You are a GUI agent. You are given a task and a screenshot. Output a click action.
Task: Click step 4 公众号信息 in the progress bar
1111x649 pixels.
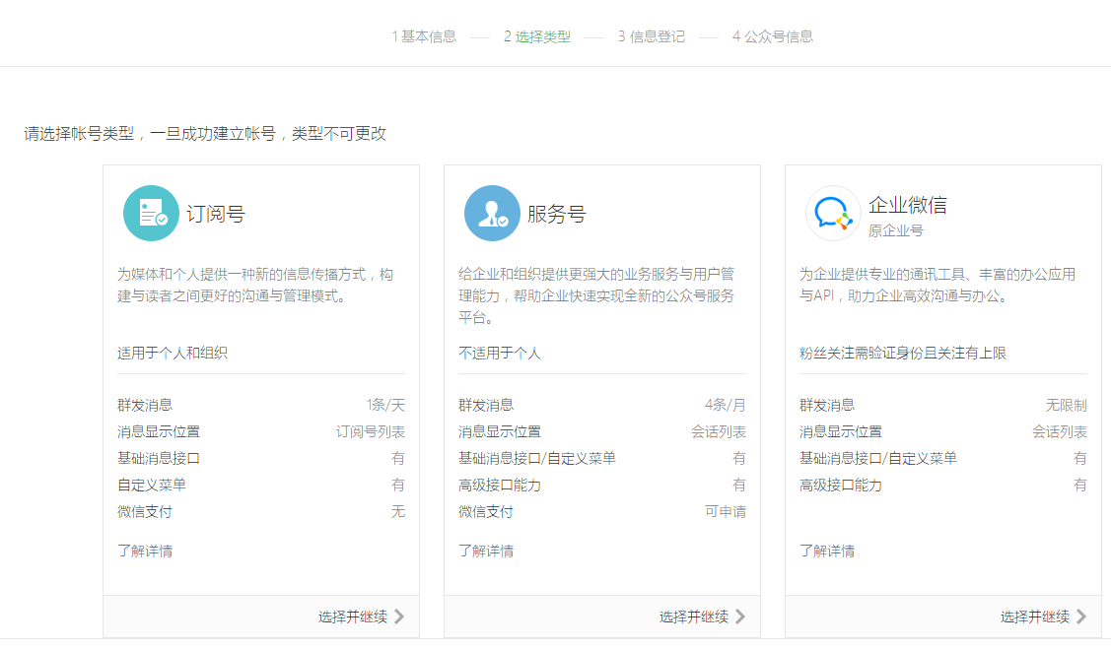tap(773, 35)
